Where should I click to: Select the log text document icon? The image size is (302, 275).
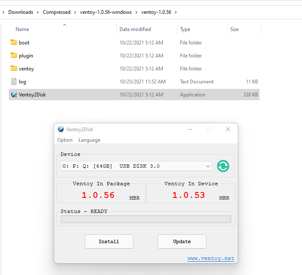14,81
